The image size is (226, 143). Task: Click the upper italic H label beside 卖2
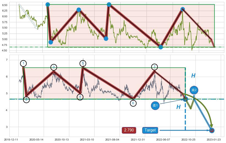click(193, 76)
